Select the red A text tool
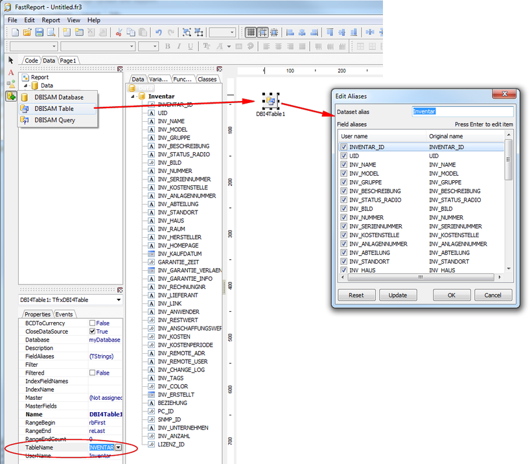This screenshot has height=464, width=532. (11, 73)
